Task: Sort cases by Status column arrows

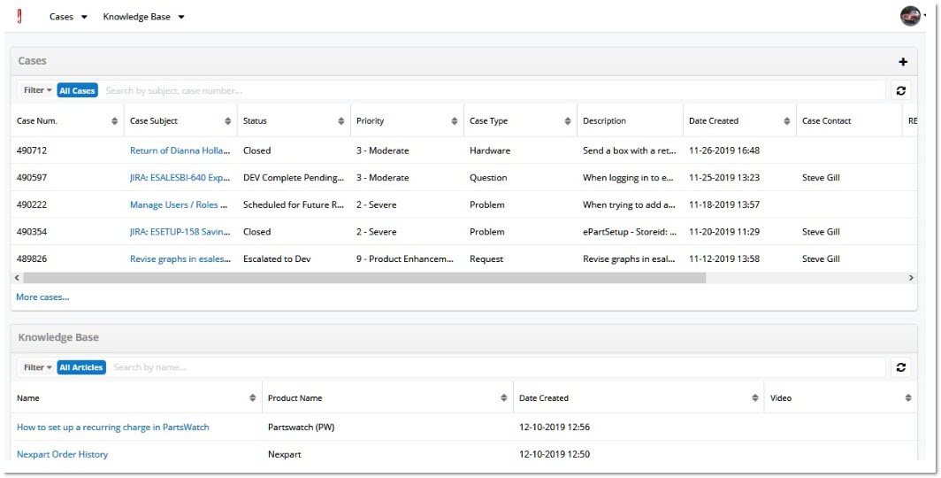Action: click(341, 121)
